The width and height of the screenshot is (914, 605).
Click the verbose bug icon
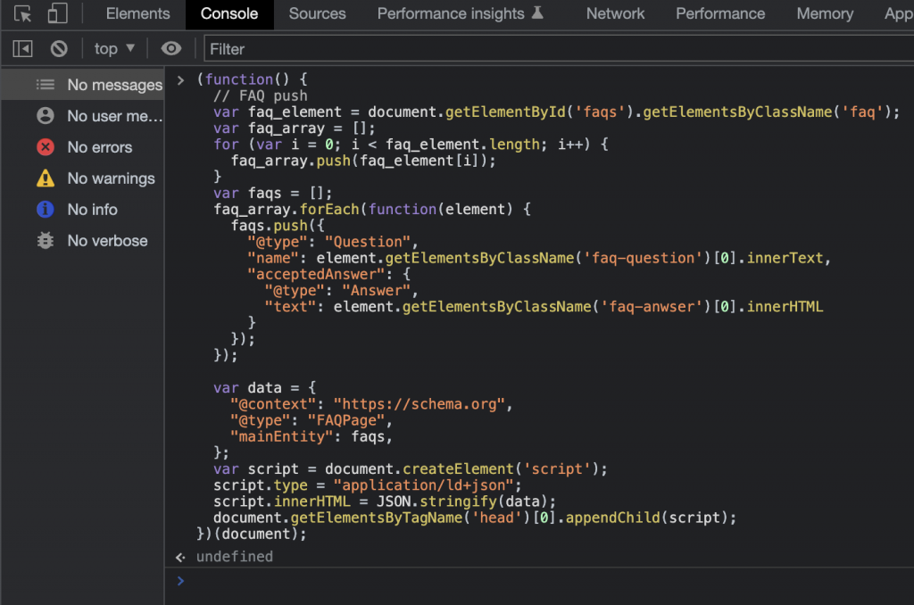tap(46, 241)
